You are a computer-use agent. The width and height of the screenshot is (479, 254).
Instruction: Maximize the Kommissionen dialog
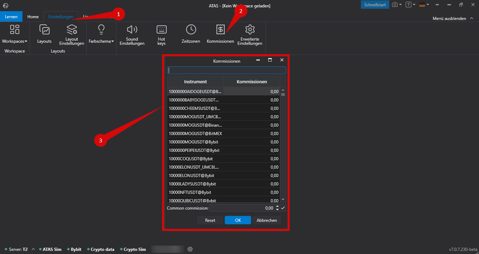tap(270, 60)
